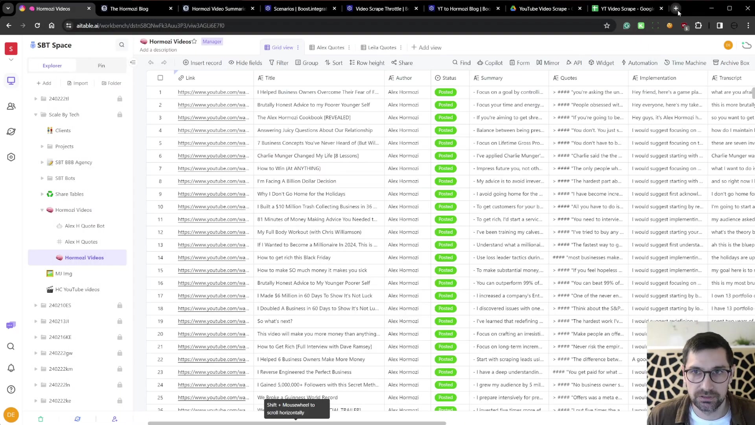Click the DE user avatar at bottom left
Screen dimensions: 755x425
11,414
